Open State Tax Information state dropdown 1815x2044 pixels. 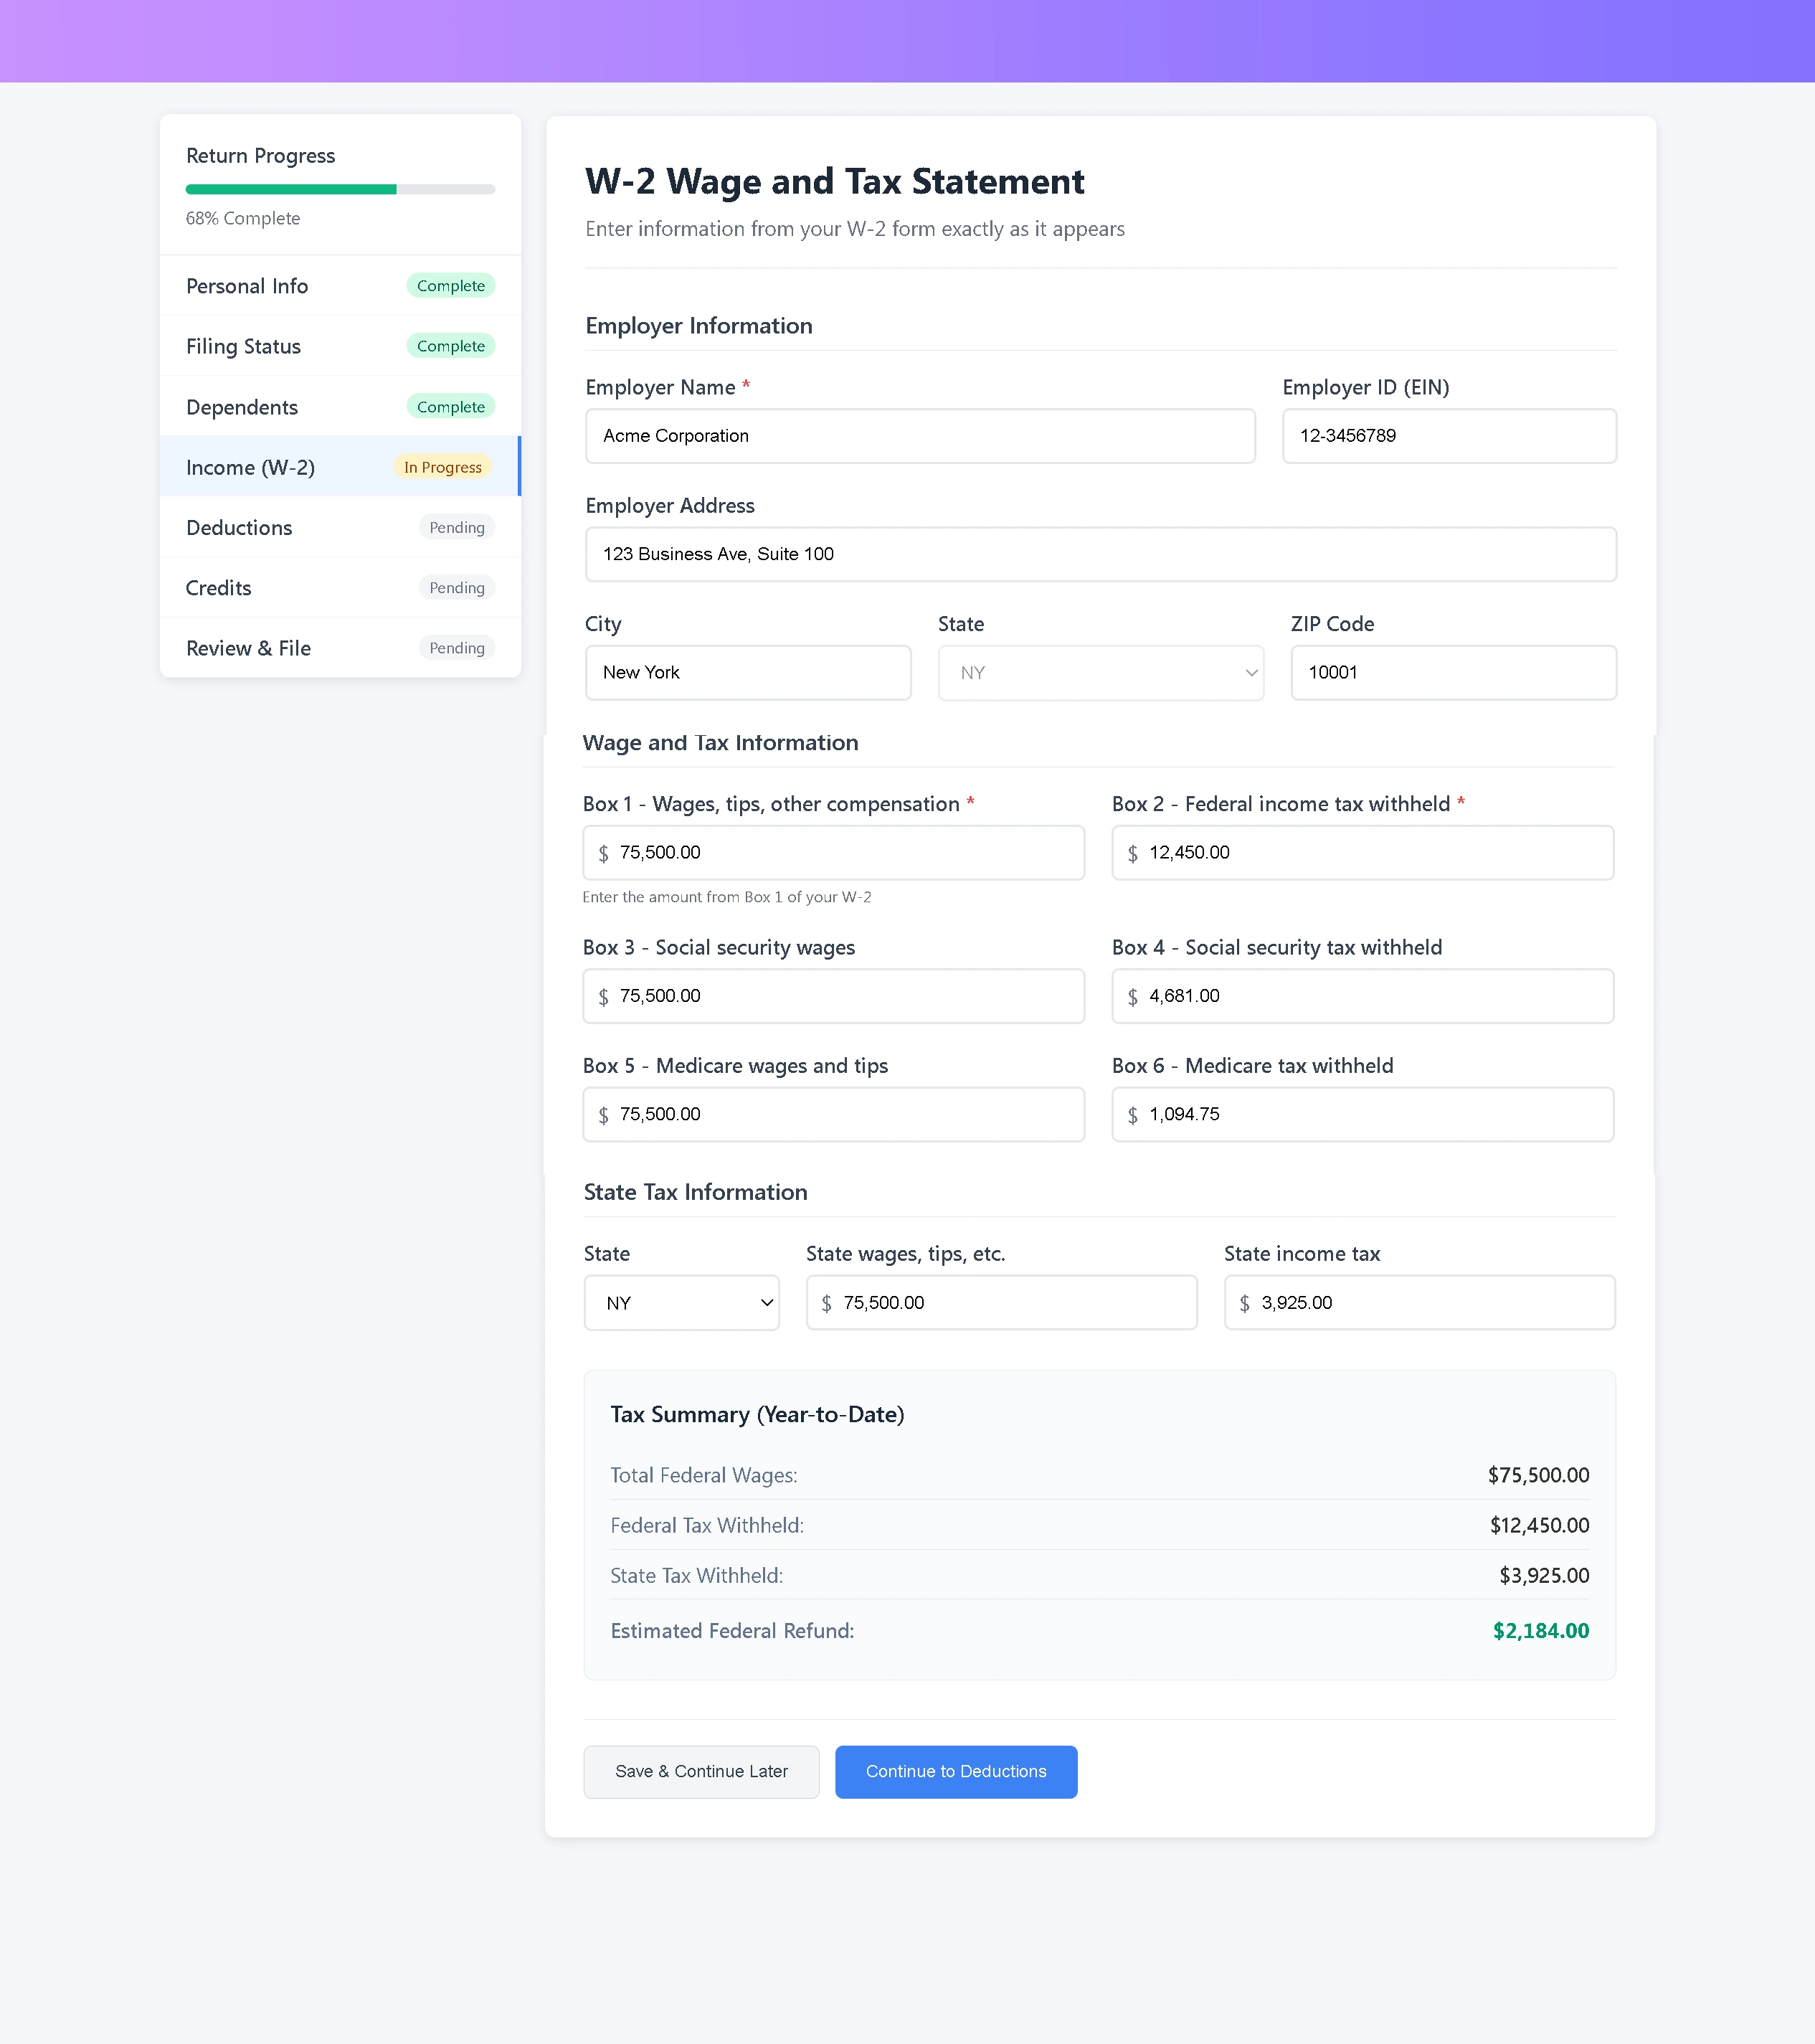681,1303
